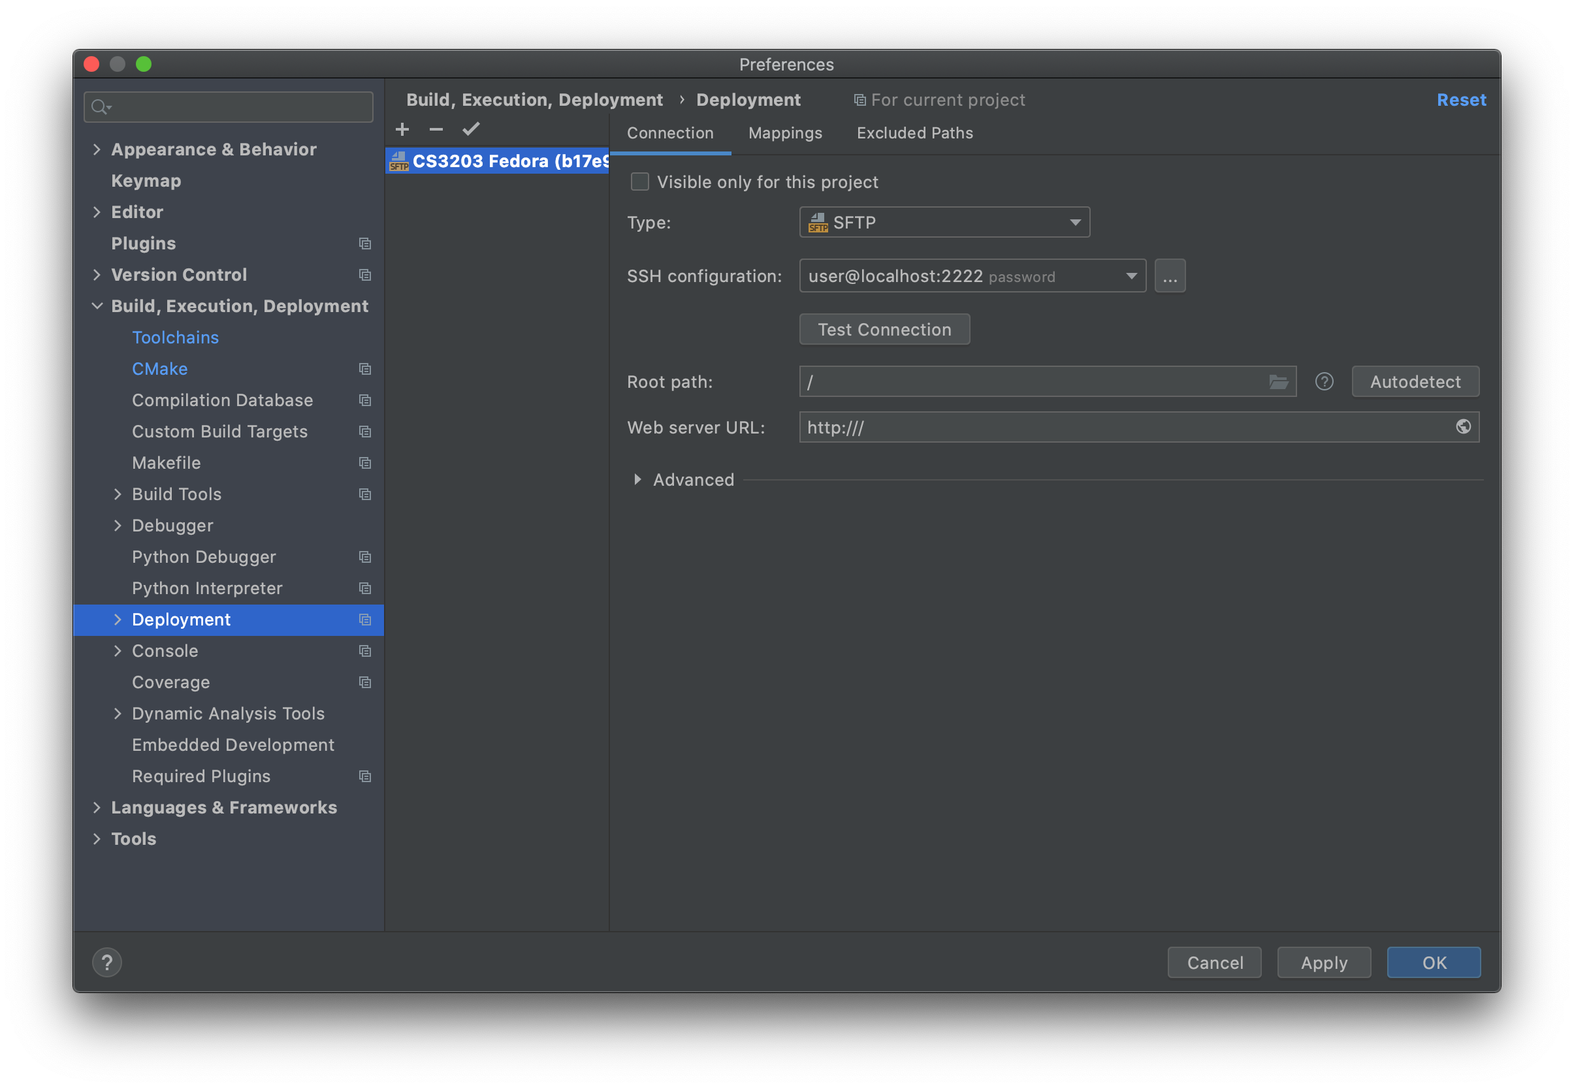This screenshot has width=1574, height=1089.
Task: Click project-level icon beside Makefile
Action: (x=365, y=464)
